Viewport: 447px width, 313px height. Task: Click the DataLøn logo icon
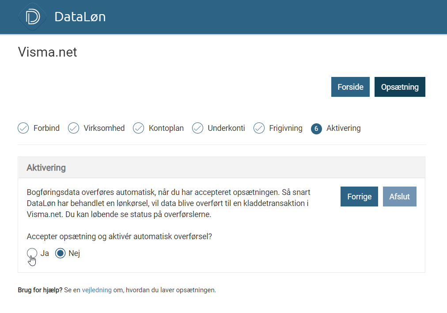click(x=32, y=17)
